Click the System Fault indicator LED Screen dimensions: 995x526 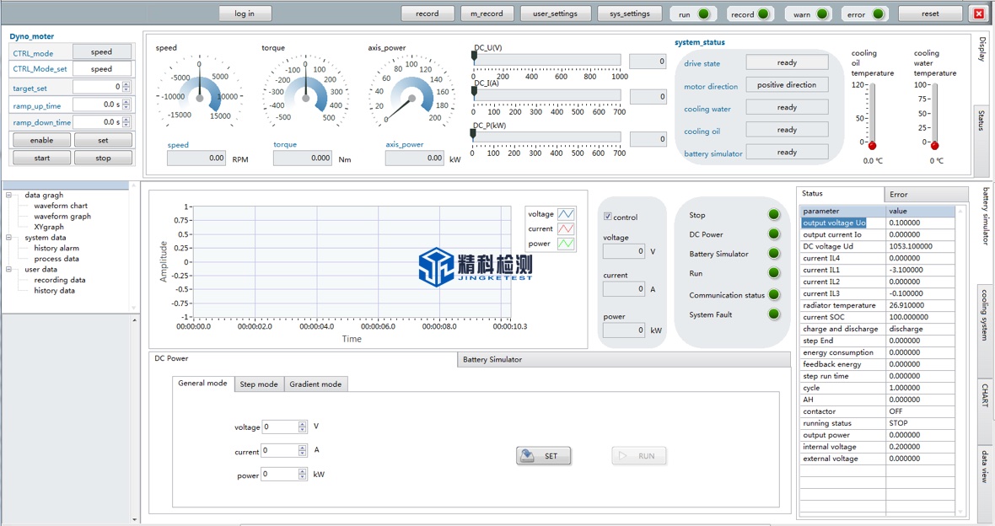[773, 314]
